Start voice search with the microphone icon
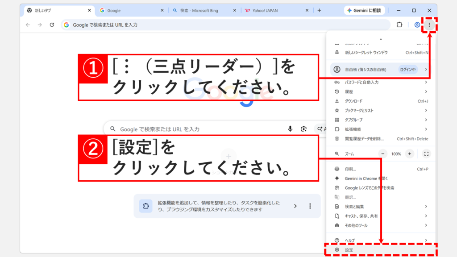457x257 pixels. click(290, 129)
